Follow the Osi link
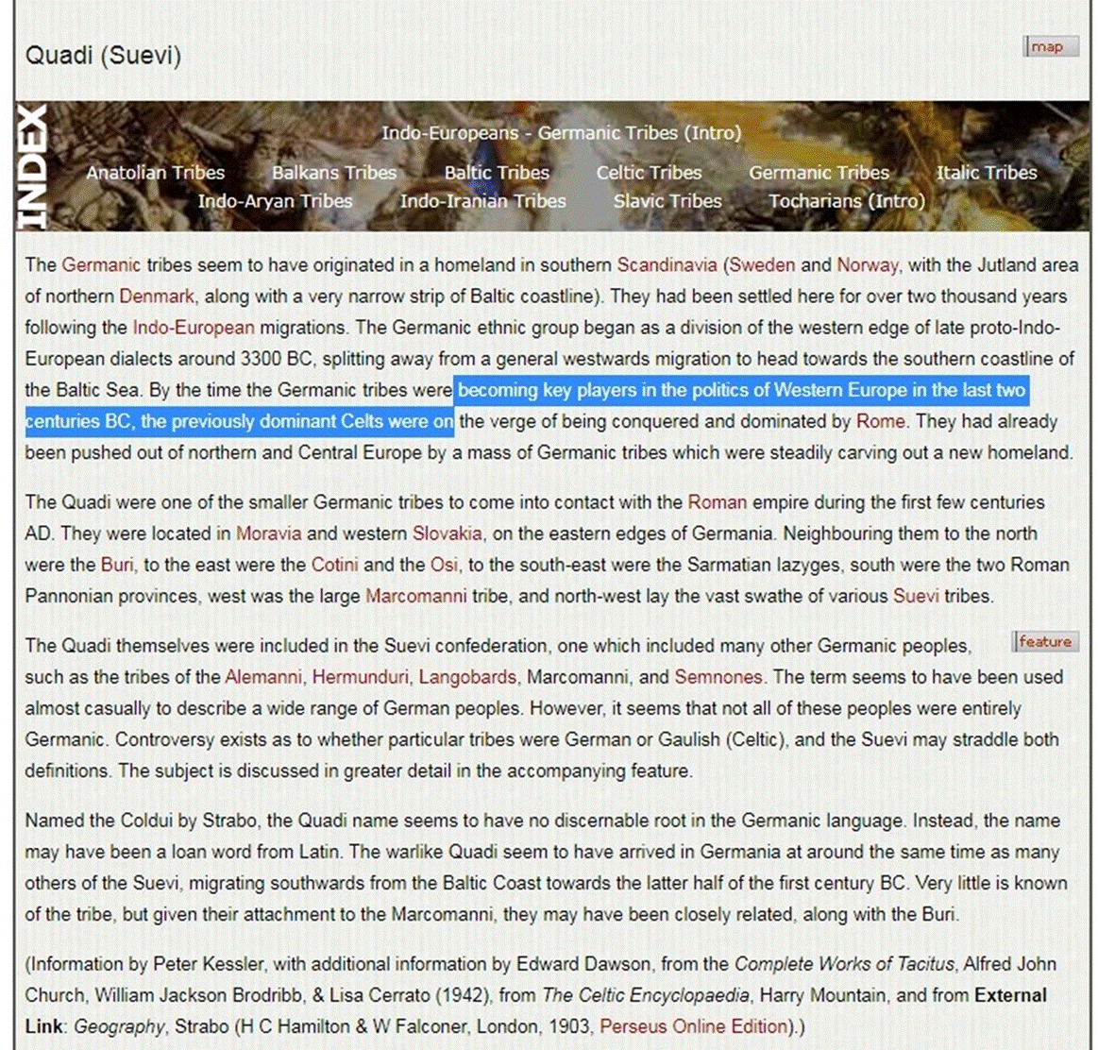1098x1050 pixels. [x=444, y=565]
